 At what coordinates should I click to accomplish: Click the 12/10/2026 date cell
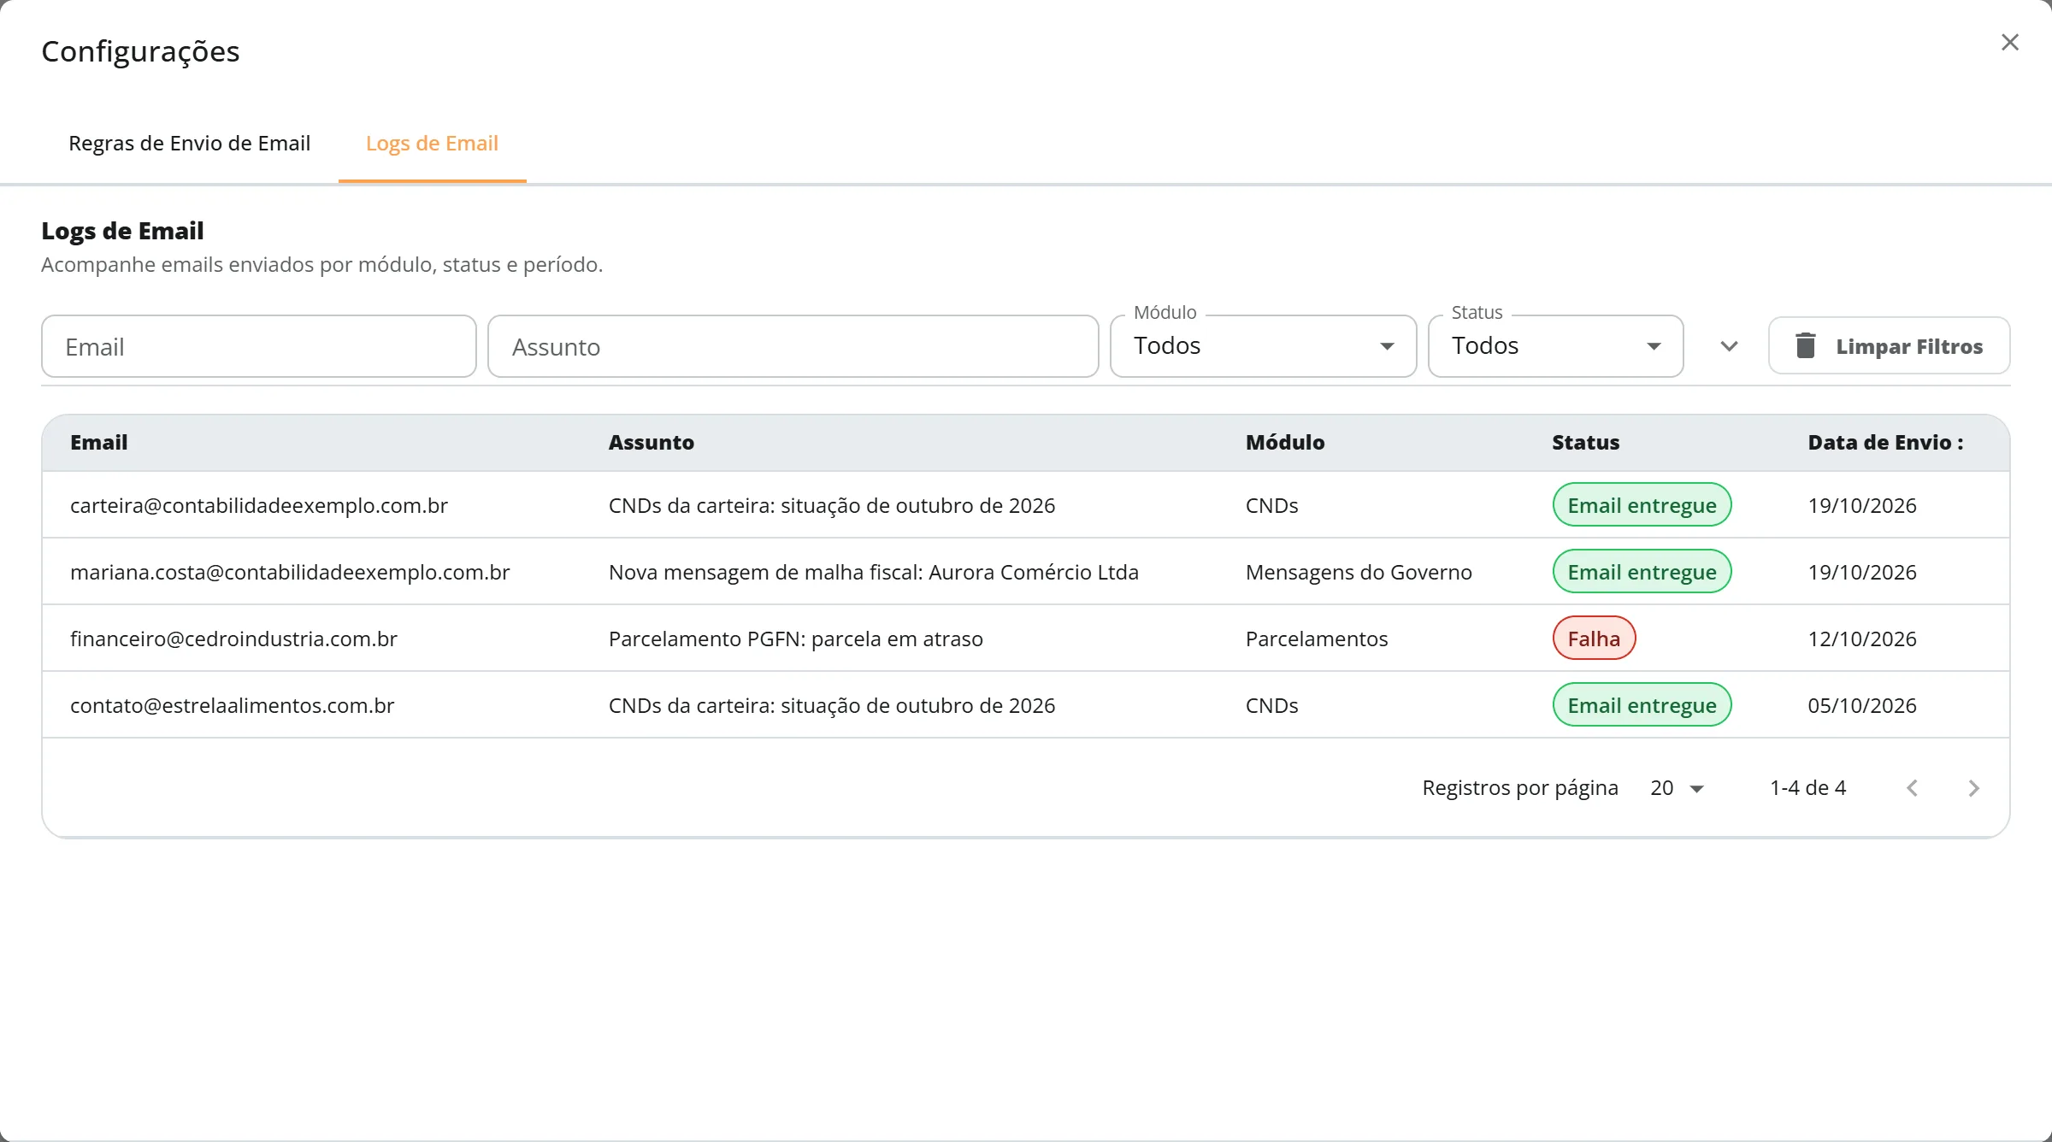click(x=1861, y=639)
